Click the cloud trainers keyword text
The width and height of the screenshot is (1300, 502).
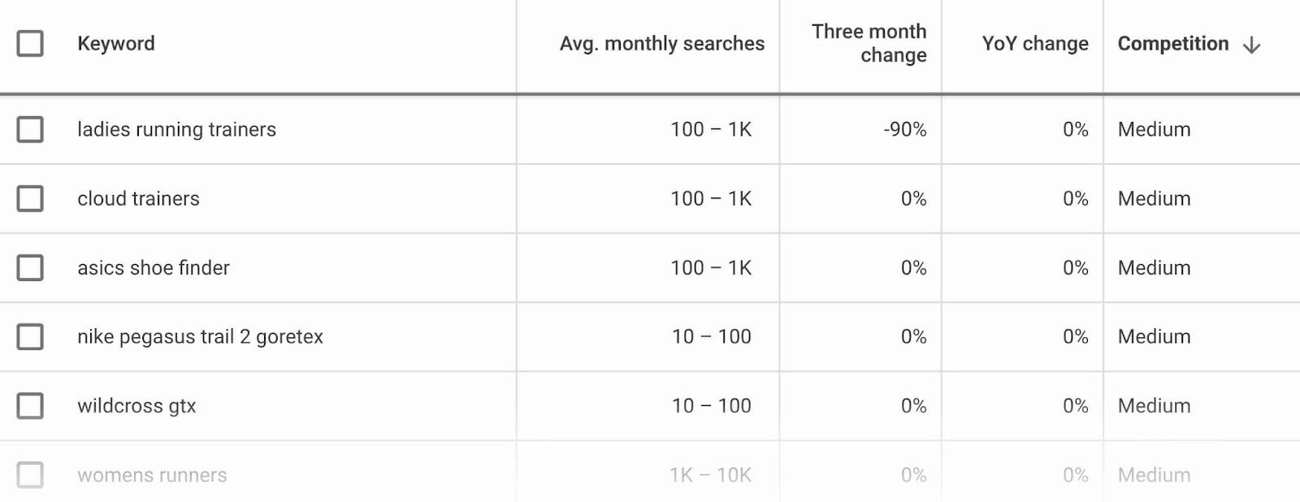pos(138,198)
